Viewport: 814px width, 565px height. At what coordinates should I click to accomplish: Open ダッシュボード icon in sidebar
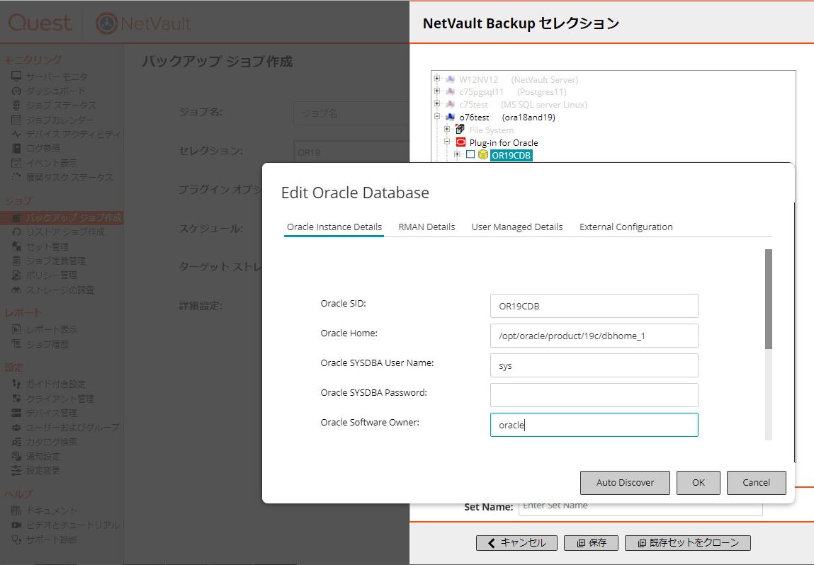pyautogui.click(x=16, y=91)
